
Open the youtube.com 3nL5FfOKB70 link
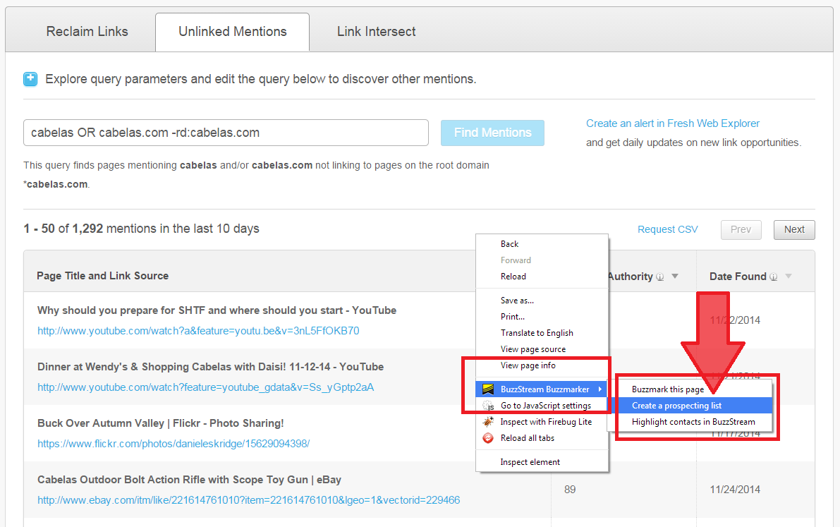pos(198,331)
